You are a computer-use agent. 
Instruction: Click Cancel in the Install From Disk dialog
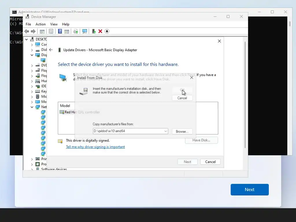[182, 98]
